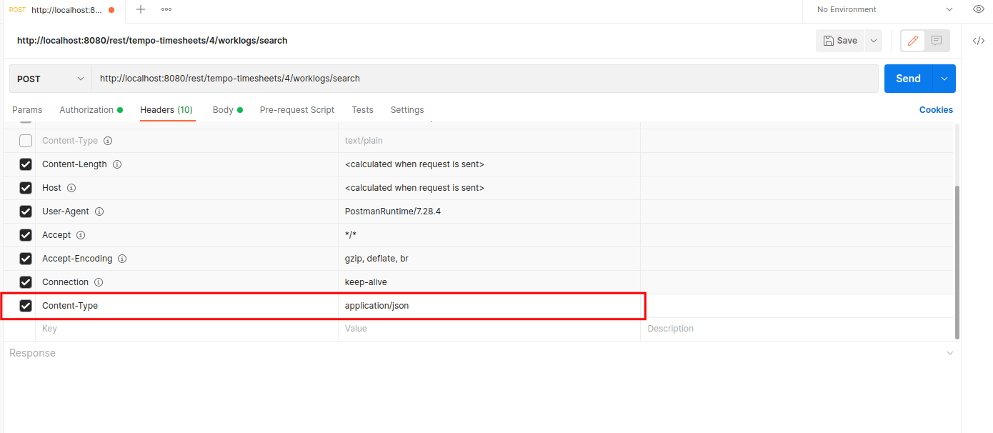Viewport: 993px width, 433px height.
Task: Click the info icon beside User-Agent header
Action: click(x=99, y=211)
